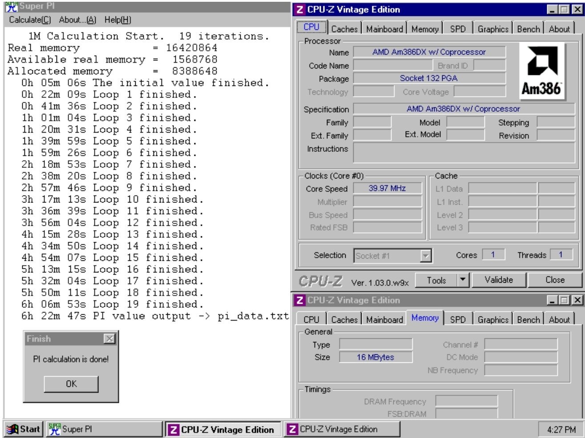
Task: Open Memory tab in top CPU-Z window
Action: click(x=425, y=29)
